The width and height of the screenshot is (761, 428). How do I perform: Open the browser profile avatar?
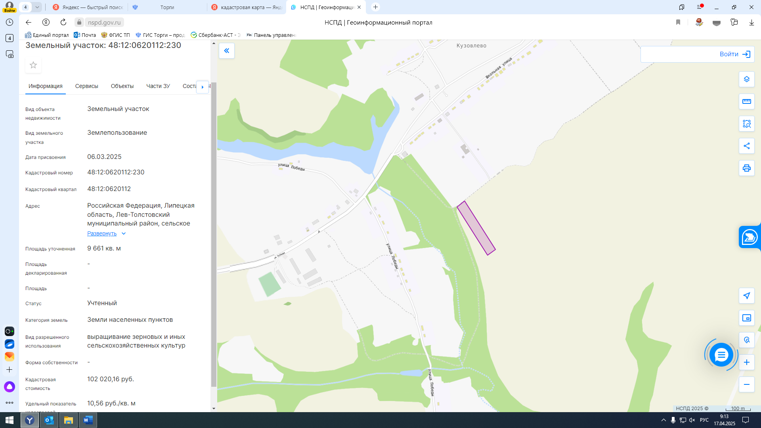click(10, 7)
